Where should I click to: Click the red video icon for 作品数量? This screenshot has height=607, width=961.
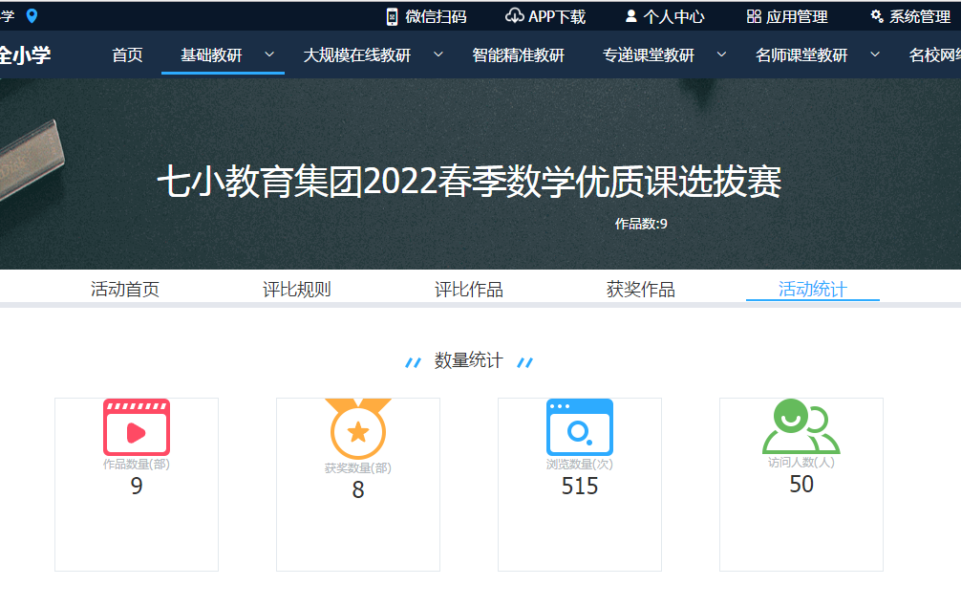click(137, 427)
